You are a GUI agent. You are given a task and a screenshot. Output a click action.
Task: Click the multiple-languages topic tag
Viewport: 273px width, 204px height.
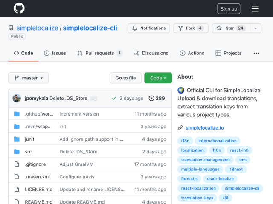coord(200,169)
